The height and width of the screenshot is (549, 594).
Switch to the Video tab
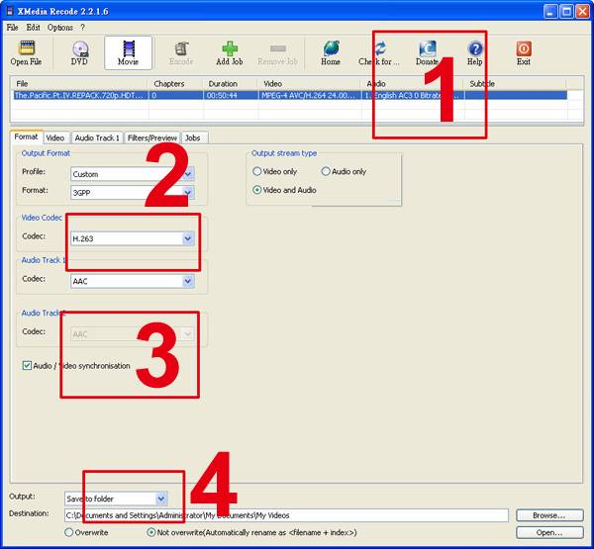[x=55, y=137]
